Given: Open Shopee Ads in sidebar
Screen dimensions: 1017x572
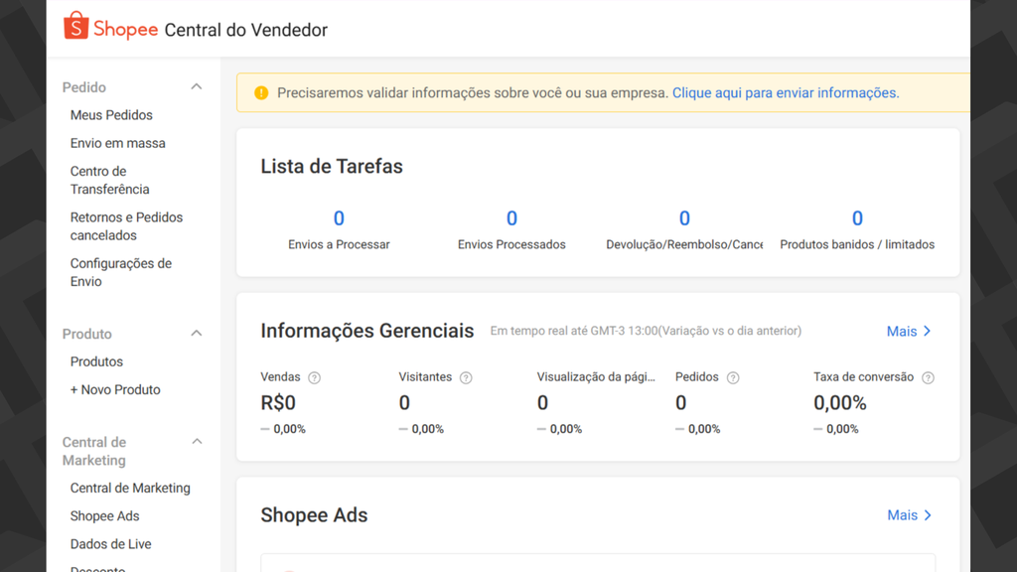Looking at the screenshot, I should pos(105,515).
